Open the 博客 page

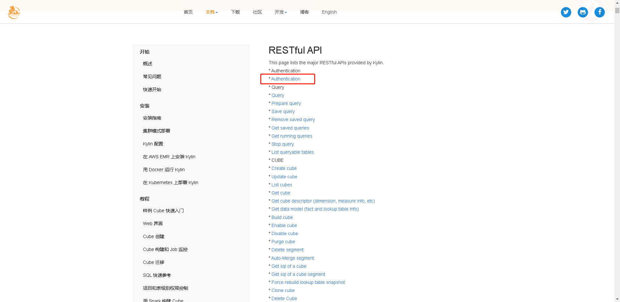304,12
